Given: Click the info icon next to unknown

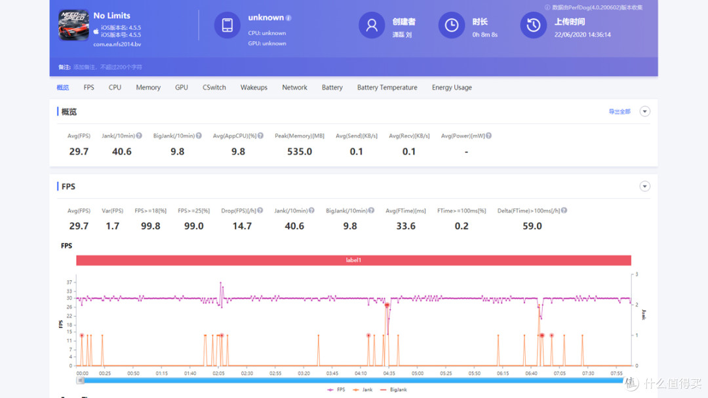Looking at the screenshot, I should click(x=288, y=18).
